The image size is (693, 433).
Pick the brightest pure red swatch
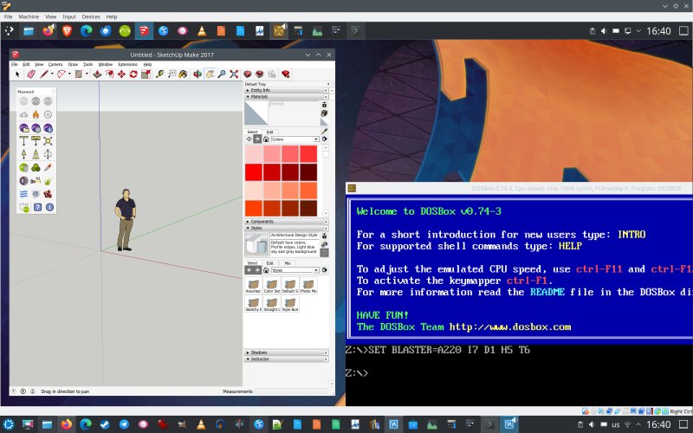pyautogui.click(x=254, y=172)
